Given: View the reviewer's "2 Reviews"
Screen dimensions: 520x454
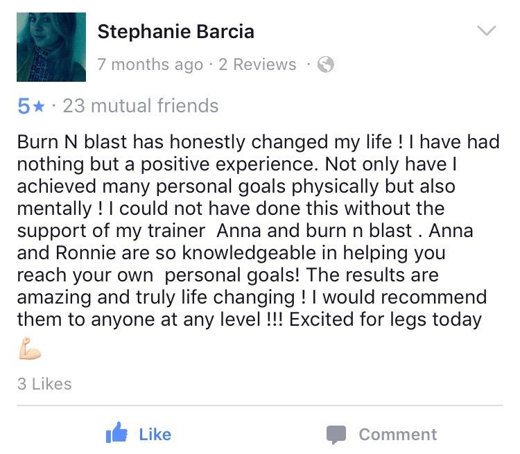Looking at the screenshot, I should (x=257, y=65).
